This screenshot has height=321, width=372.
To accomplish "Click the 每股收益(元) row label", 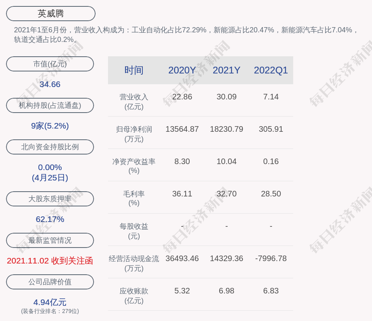I will click(134, 231).
